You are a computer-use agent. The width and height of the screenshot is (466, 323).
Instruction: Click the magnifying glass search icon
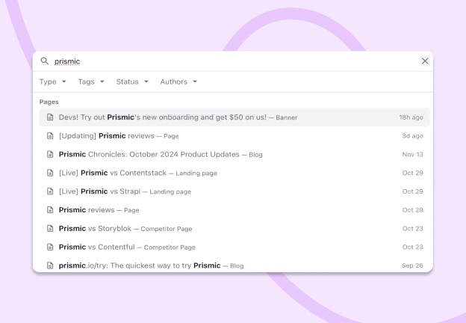click(45, 61)
